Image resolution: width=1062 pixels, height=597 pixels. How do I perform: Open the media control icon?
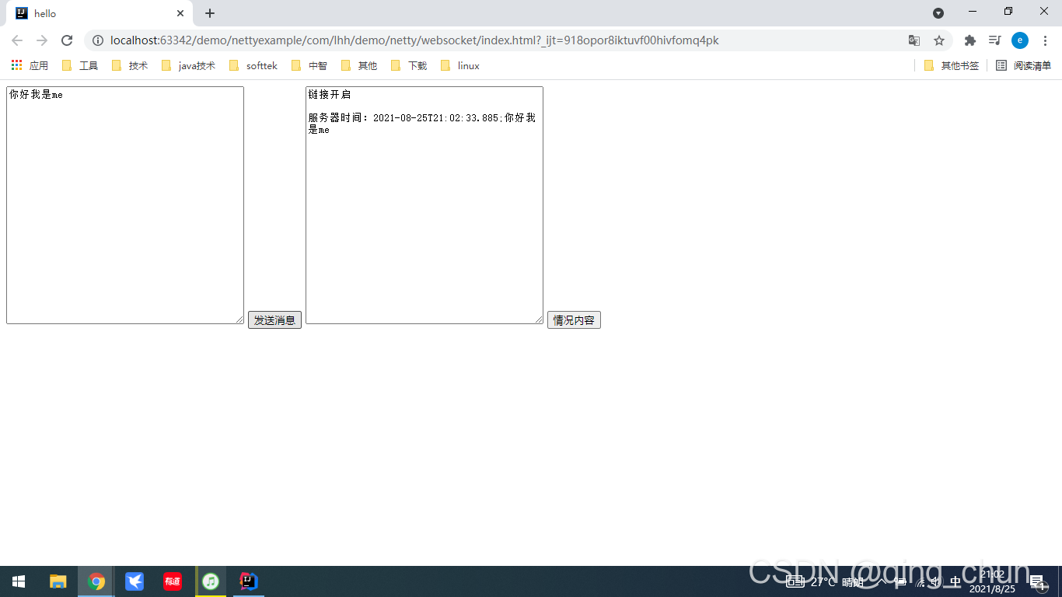point(994,40)
